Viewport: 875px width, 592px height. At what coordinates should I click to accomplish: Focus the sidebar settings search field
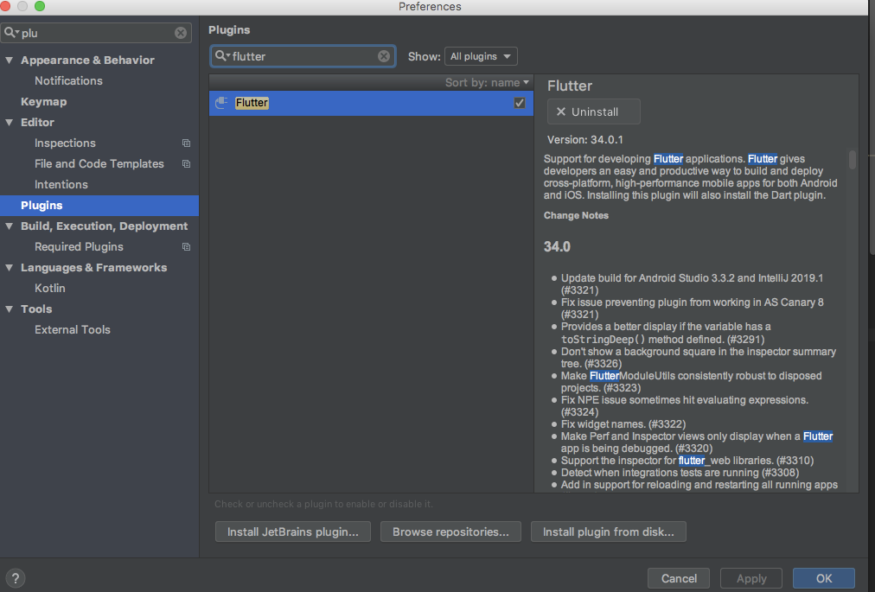coord(96,33)
